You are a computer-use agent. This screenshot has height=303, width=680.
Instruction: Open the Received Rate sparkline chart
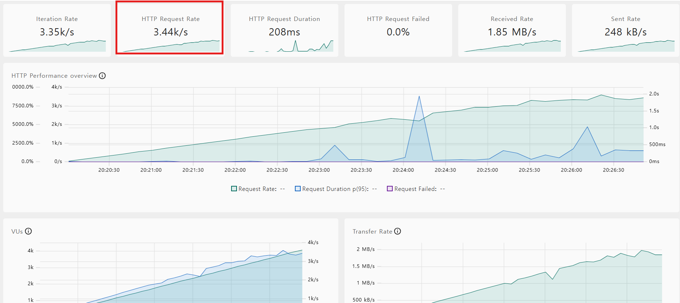512,46
